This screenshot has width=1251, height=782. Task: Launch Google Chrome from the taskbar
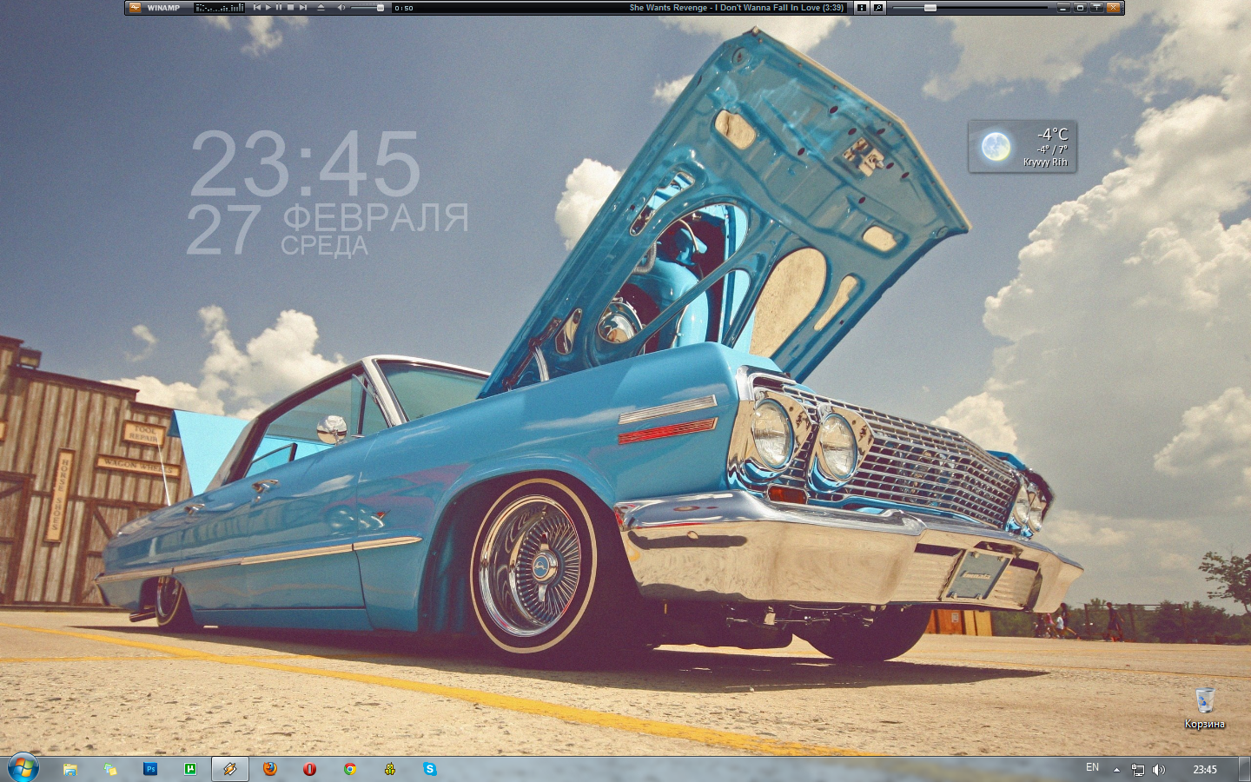tap(350, 769)
